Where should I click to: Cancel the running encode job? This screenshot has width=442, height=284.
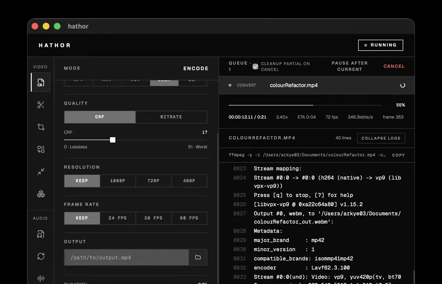coord(394,66)
